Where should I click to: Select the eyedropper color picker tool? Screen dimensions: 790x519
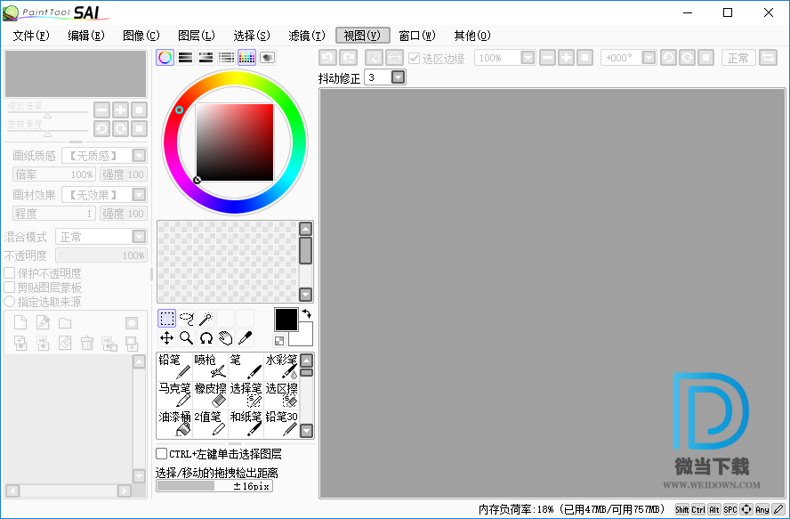click(246, 338)
